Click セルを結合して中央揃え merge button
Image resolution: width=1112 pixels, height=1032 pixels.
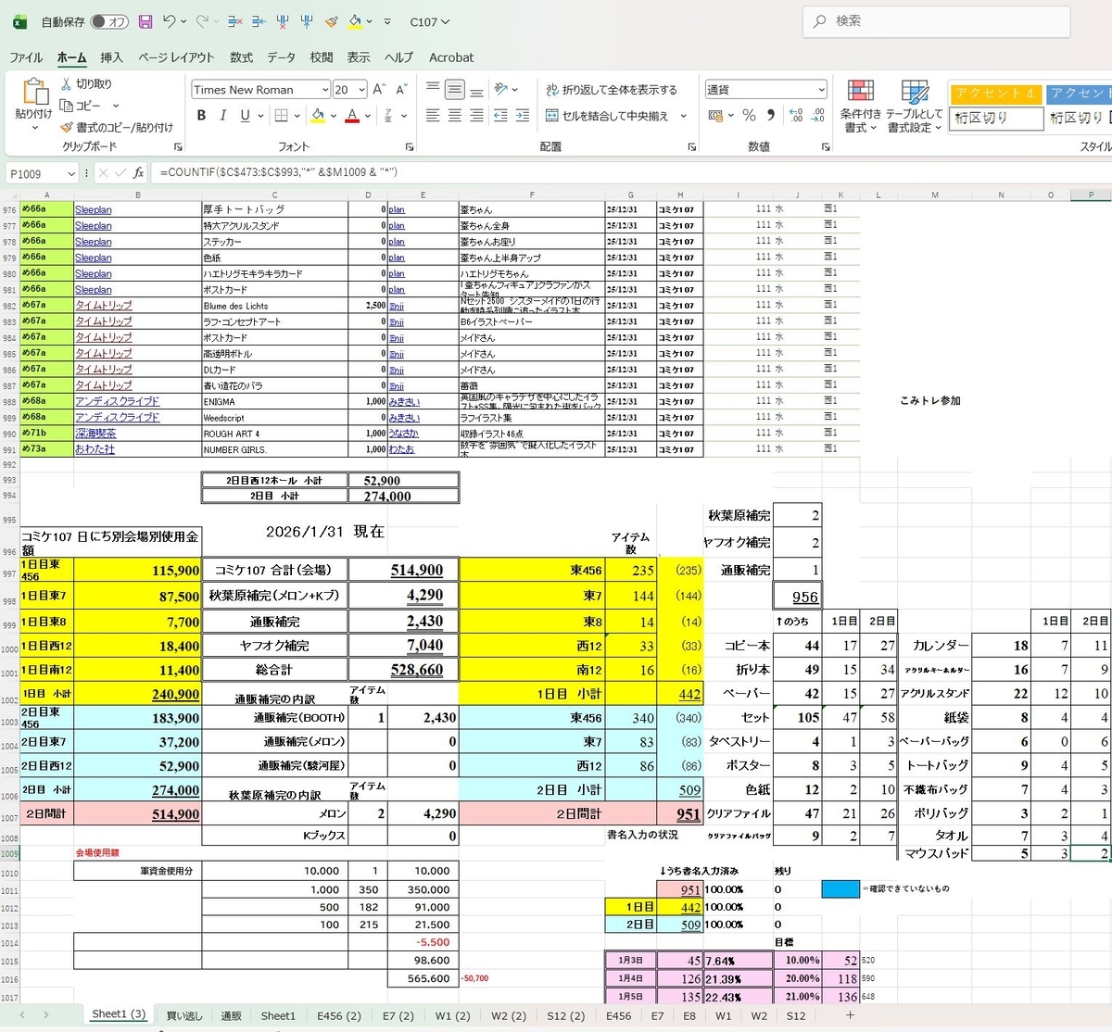coord(608,116)
